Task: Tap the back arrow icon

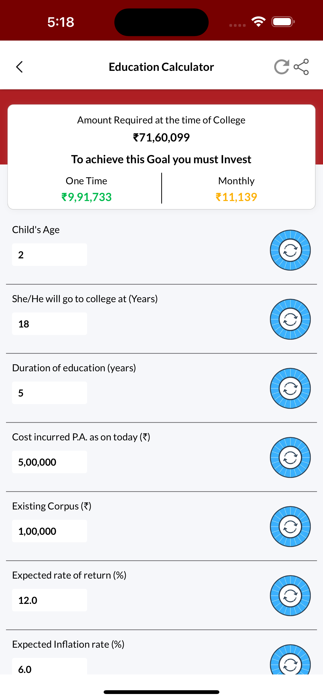Action: [19, 67]
